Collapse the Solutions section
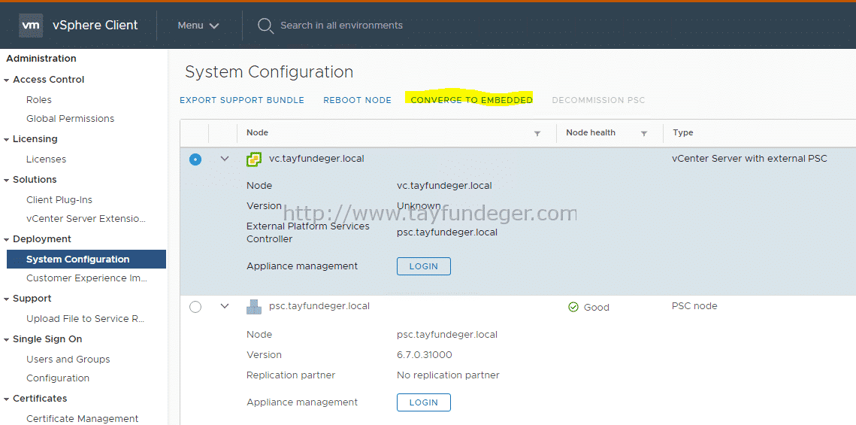This screenshot has height=425, width=856. click(x=7, y=181)
